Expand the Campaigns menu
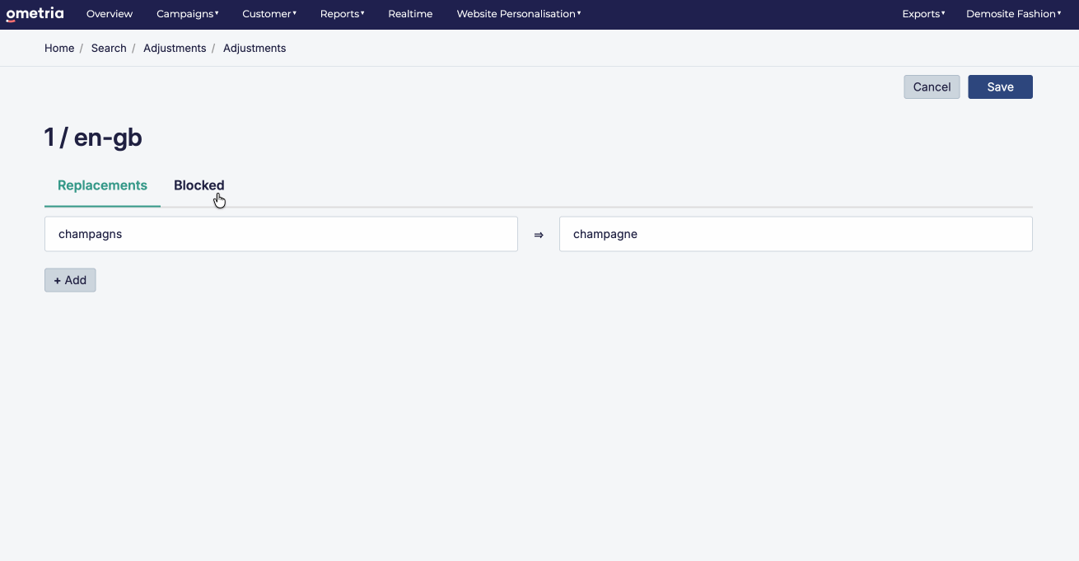Image resolution: width=1079 pixels, height=561 pixels. 188,14
